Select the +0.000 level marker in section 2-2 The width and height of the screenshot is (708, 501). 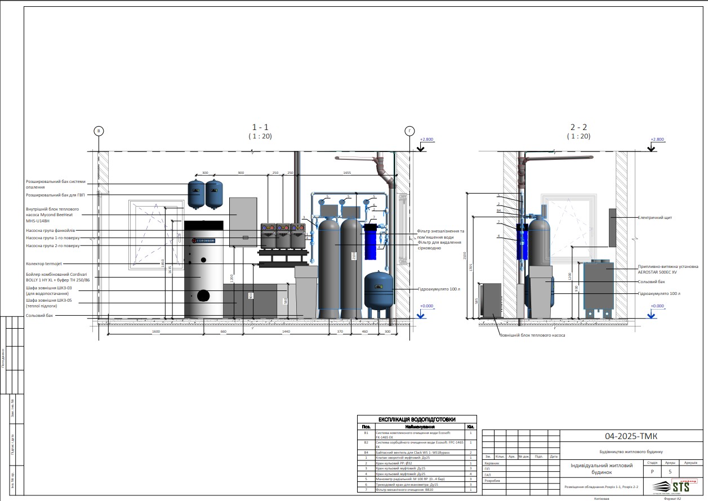[657, 306]
